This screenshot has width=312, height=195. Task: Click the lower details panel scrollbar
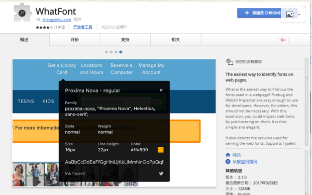pyautogui.click(x=306, y=172)
